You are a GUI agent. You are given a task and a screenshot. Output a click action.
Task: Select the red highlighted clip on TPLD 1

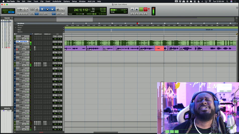tap(159, 48)
